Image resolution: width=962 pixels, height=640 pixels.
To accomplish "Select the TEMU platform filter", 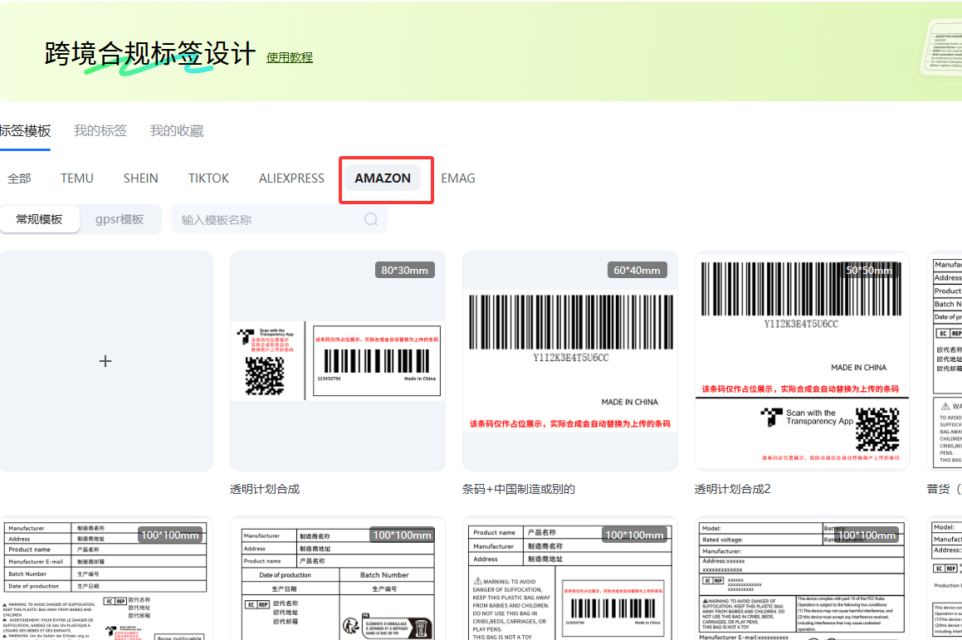I will tap(76, 178).
